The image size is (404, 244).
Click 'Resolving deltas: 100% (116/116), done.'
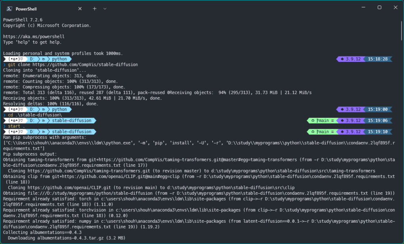(x=51, y=104)
